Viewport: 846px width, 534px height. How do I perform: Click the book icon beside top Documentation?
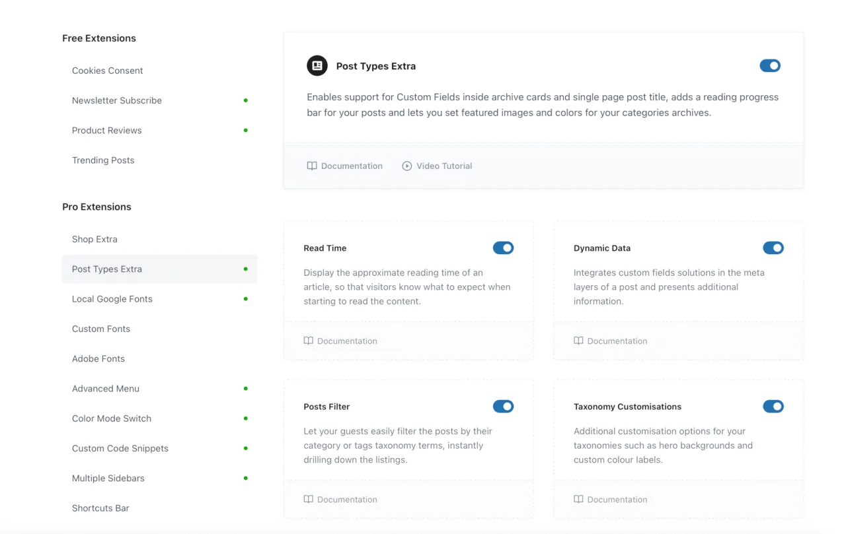(312, 166)
